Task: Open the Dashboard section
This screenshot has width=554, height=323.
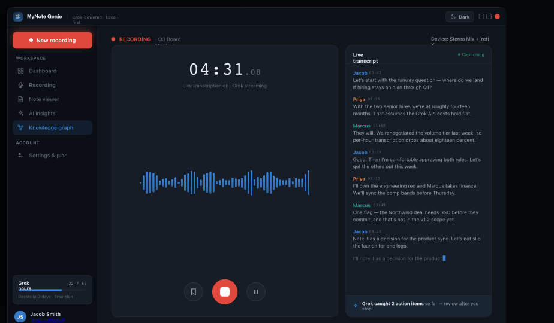Action: pos(52,71)
